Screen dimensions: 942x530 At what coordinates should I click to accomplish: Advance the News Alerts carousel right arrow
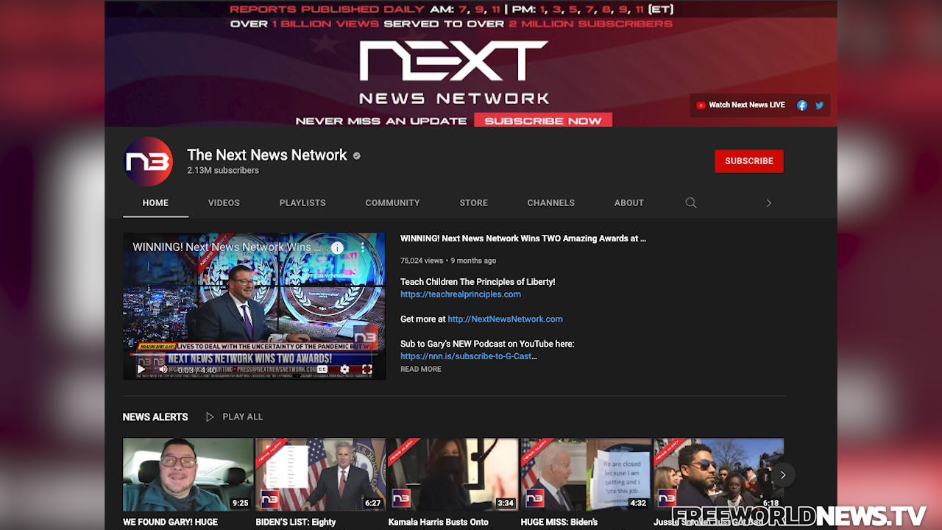(783, 475)
